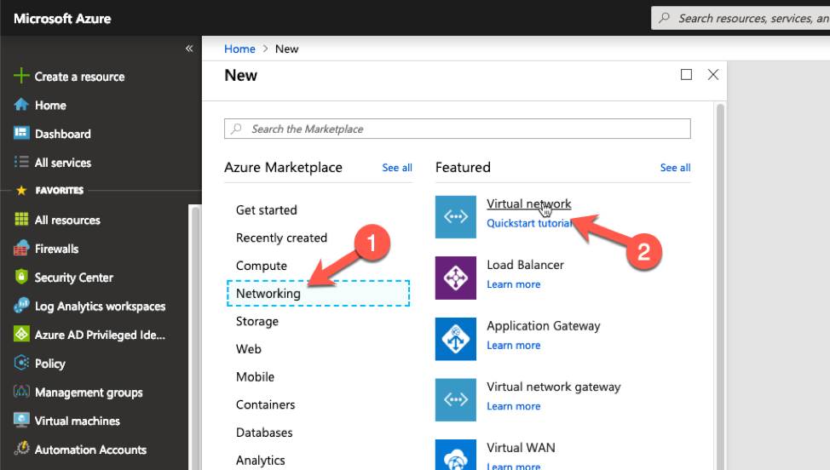
Task: Click Microsoft Azure logo text
Action: tap(62, 19)
